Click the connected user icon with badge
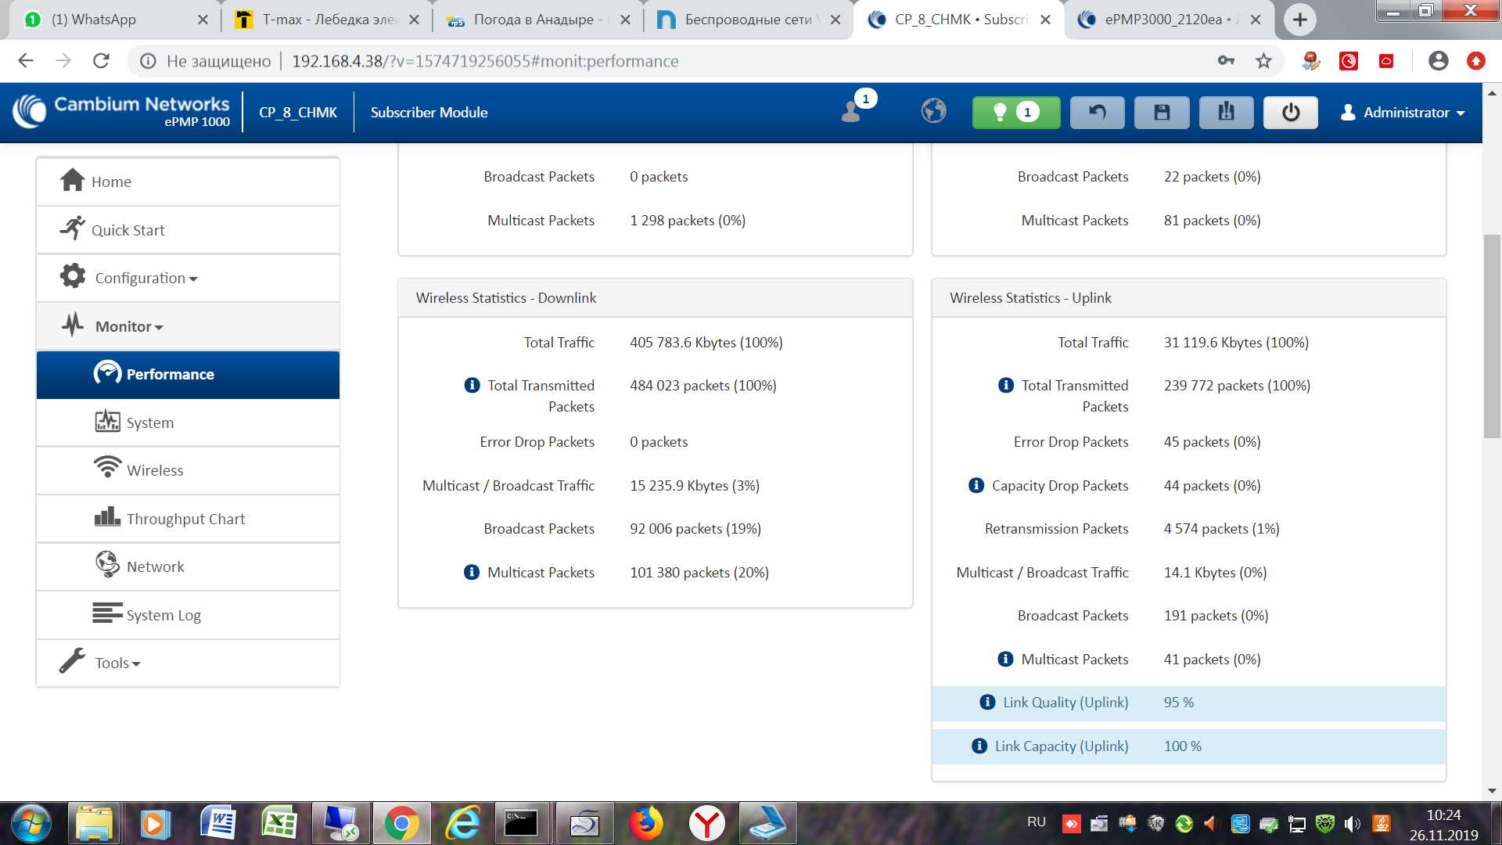This screenshot has width=1502, height=845. [x=853, y=111]
